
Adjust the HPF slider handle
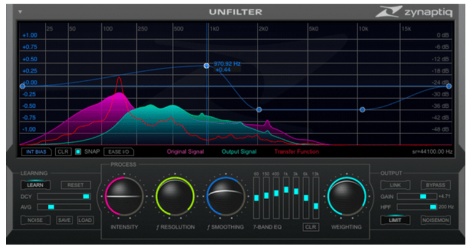(433, 207)
